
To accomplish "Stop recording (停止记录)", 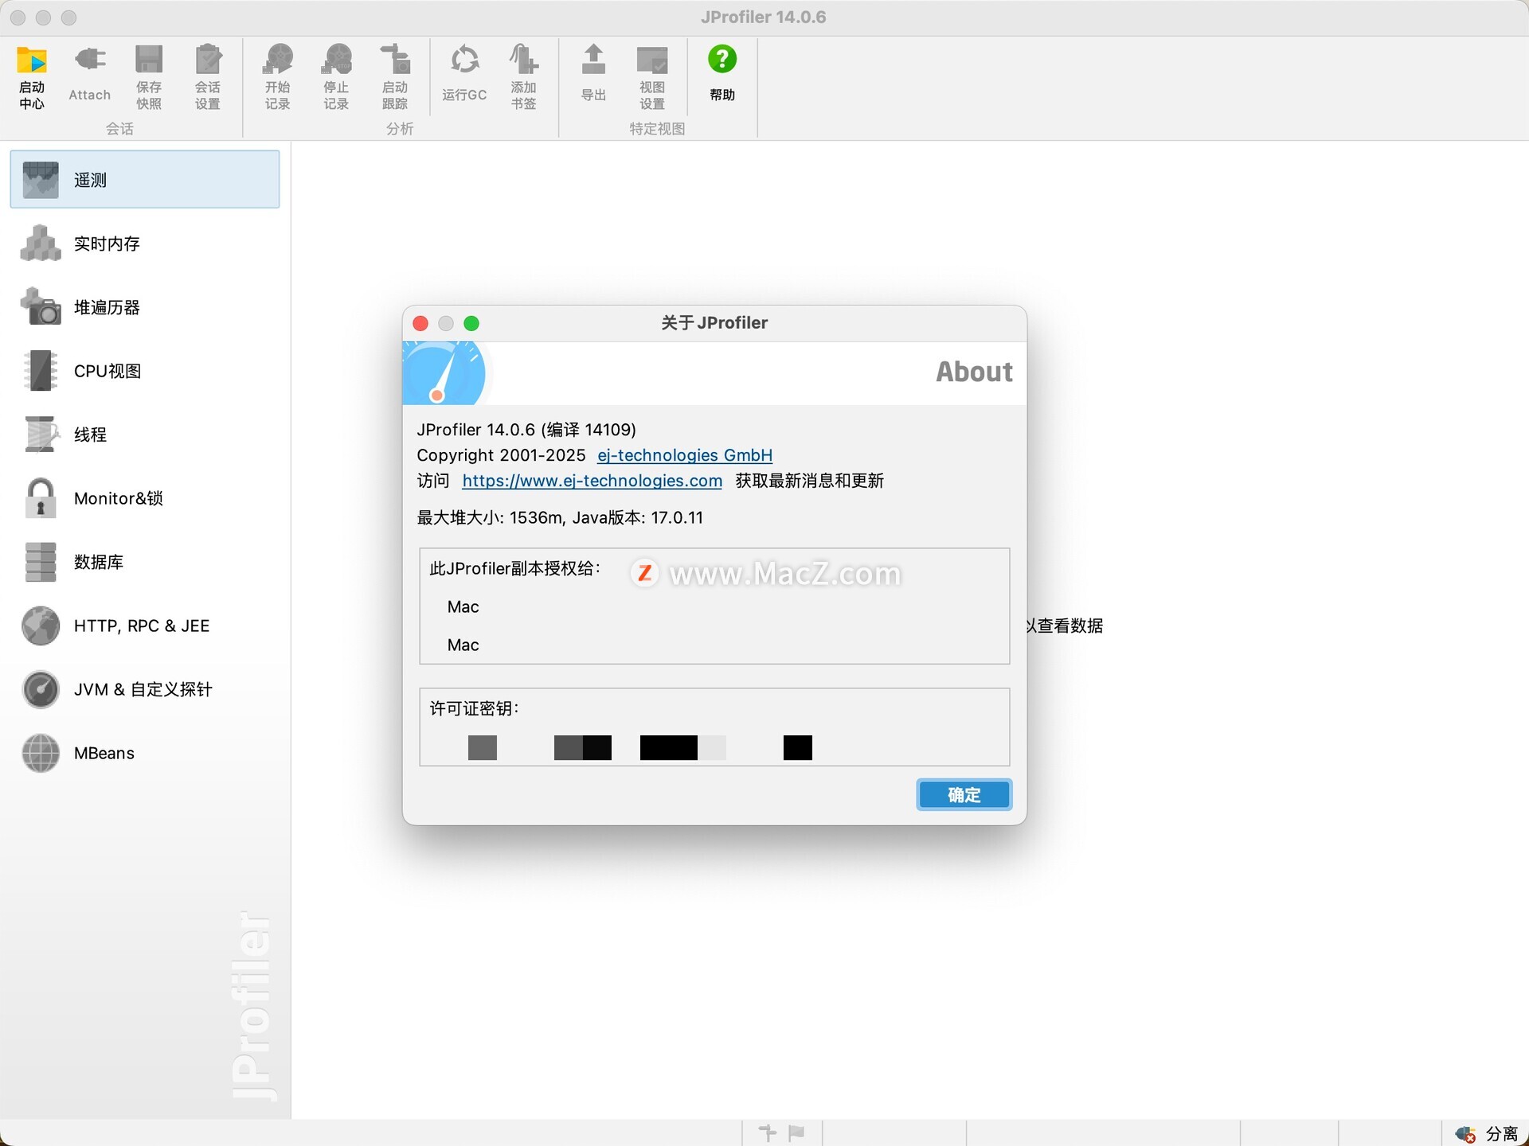I will 336,77.
